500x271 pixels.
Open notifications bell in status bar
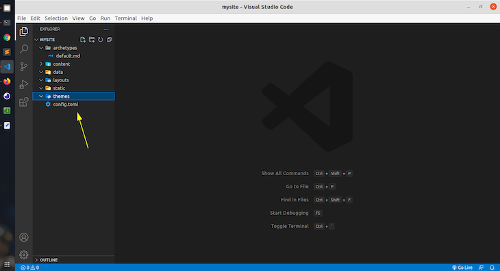point(492,268)
